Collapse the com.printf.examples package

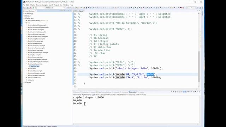tap(27, 64)
